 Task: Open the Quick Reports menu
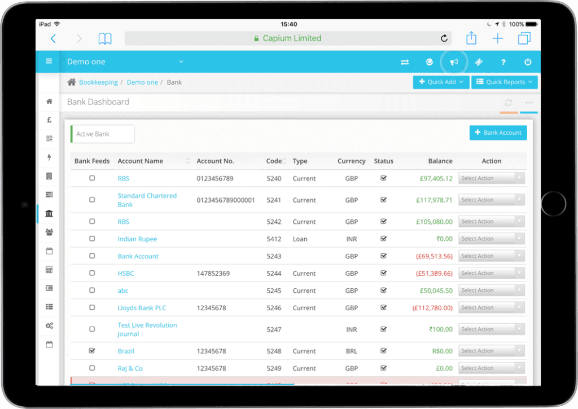pos(504,82)
